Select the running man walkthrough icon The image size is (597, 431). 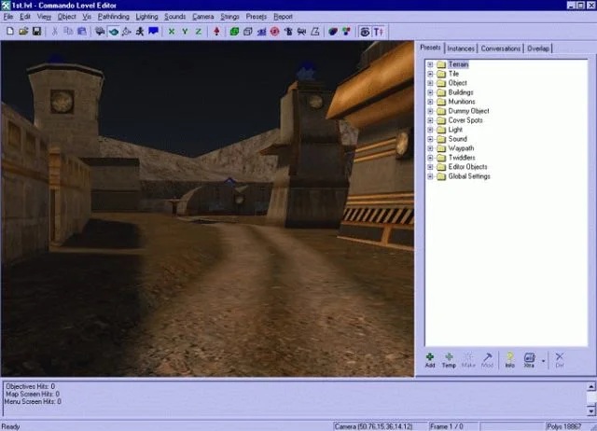point(140,31)
